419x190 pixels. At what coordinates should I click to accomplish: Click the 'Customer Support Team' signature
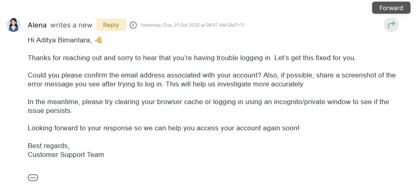[66, 155]
